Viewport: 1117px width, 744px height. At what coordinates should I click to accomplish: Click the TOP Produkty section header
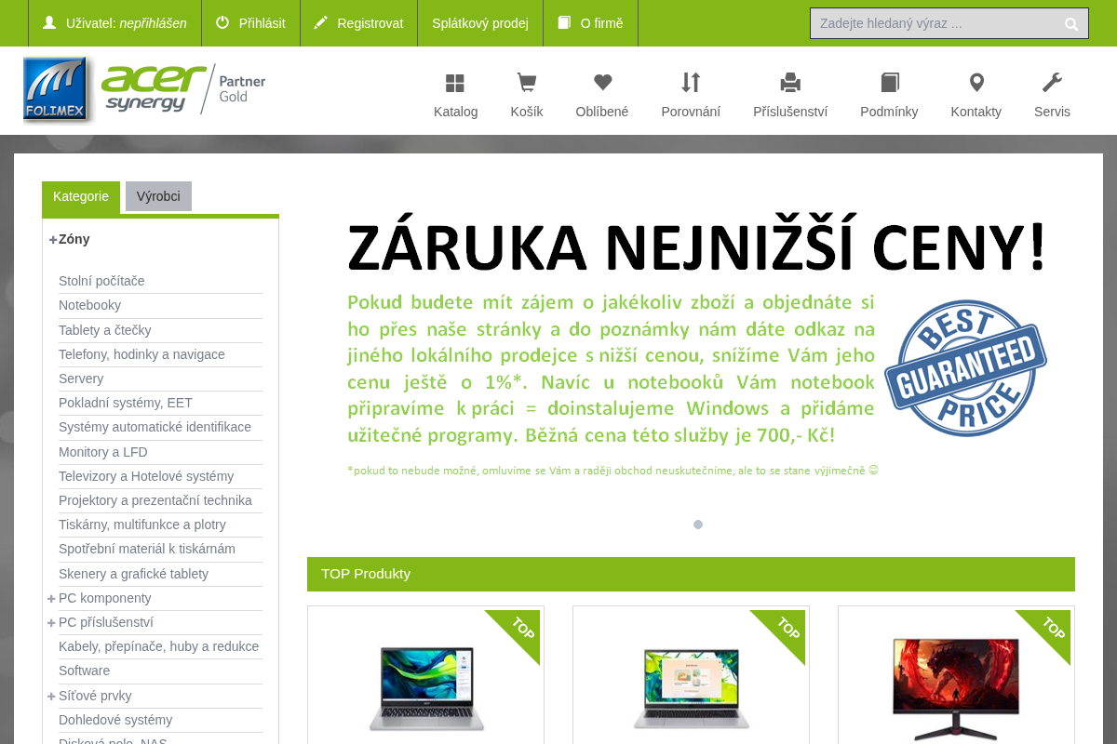click(x=691, y=574)
